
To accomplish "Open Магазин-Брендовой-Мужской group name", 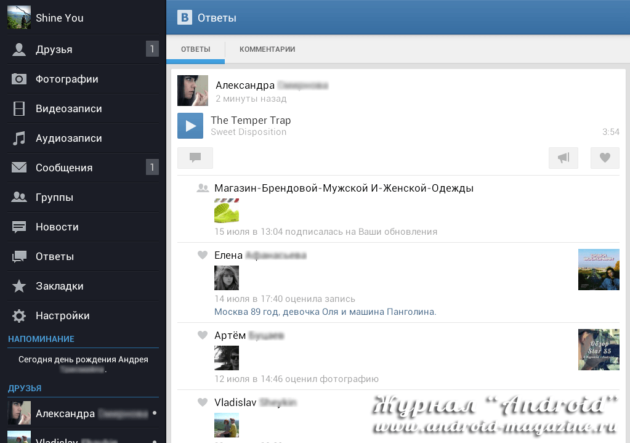I will 344,189.
